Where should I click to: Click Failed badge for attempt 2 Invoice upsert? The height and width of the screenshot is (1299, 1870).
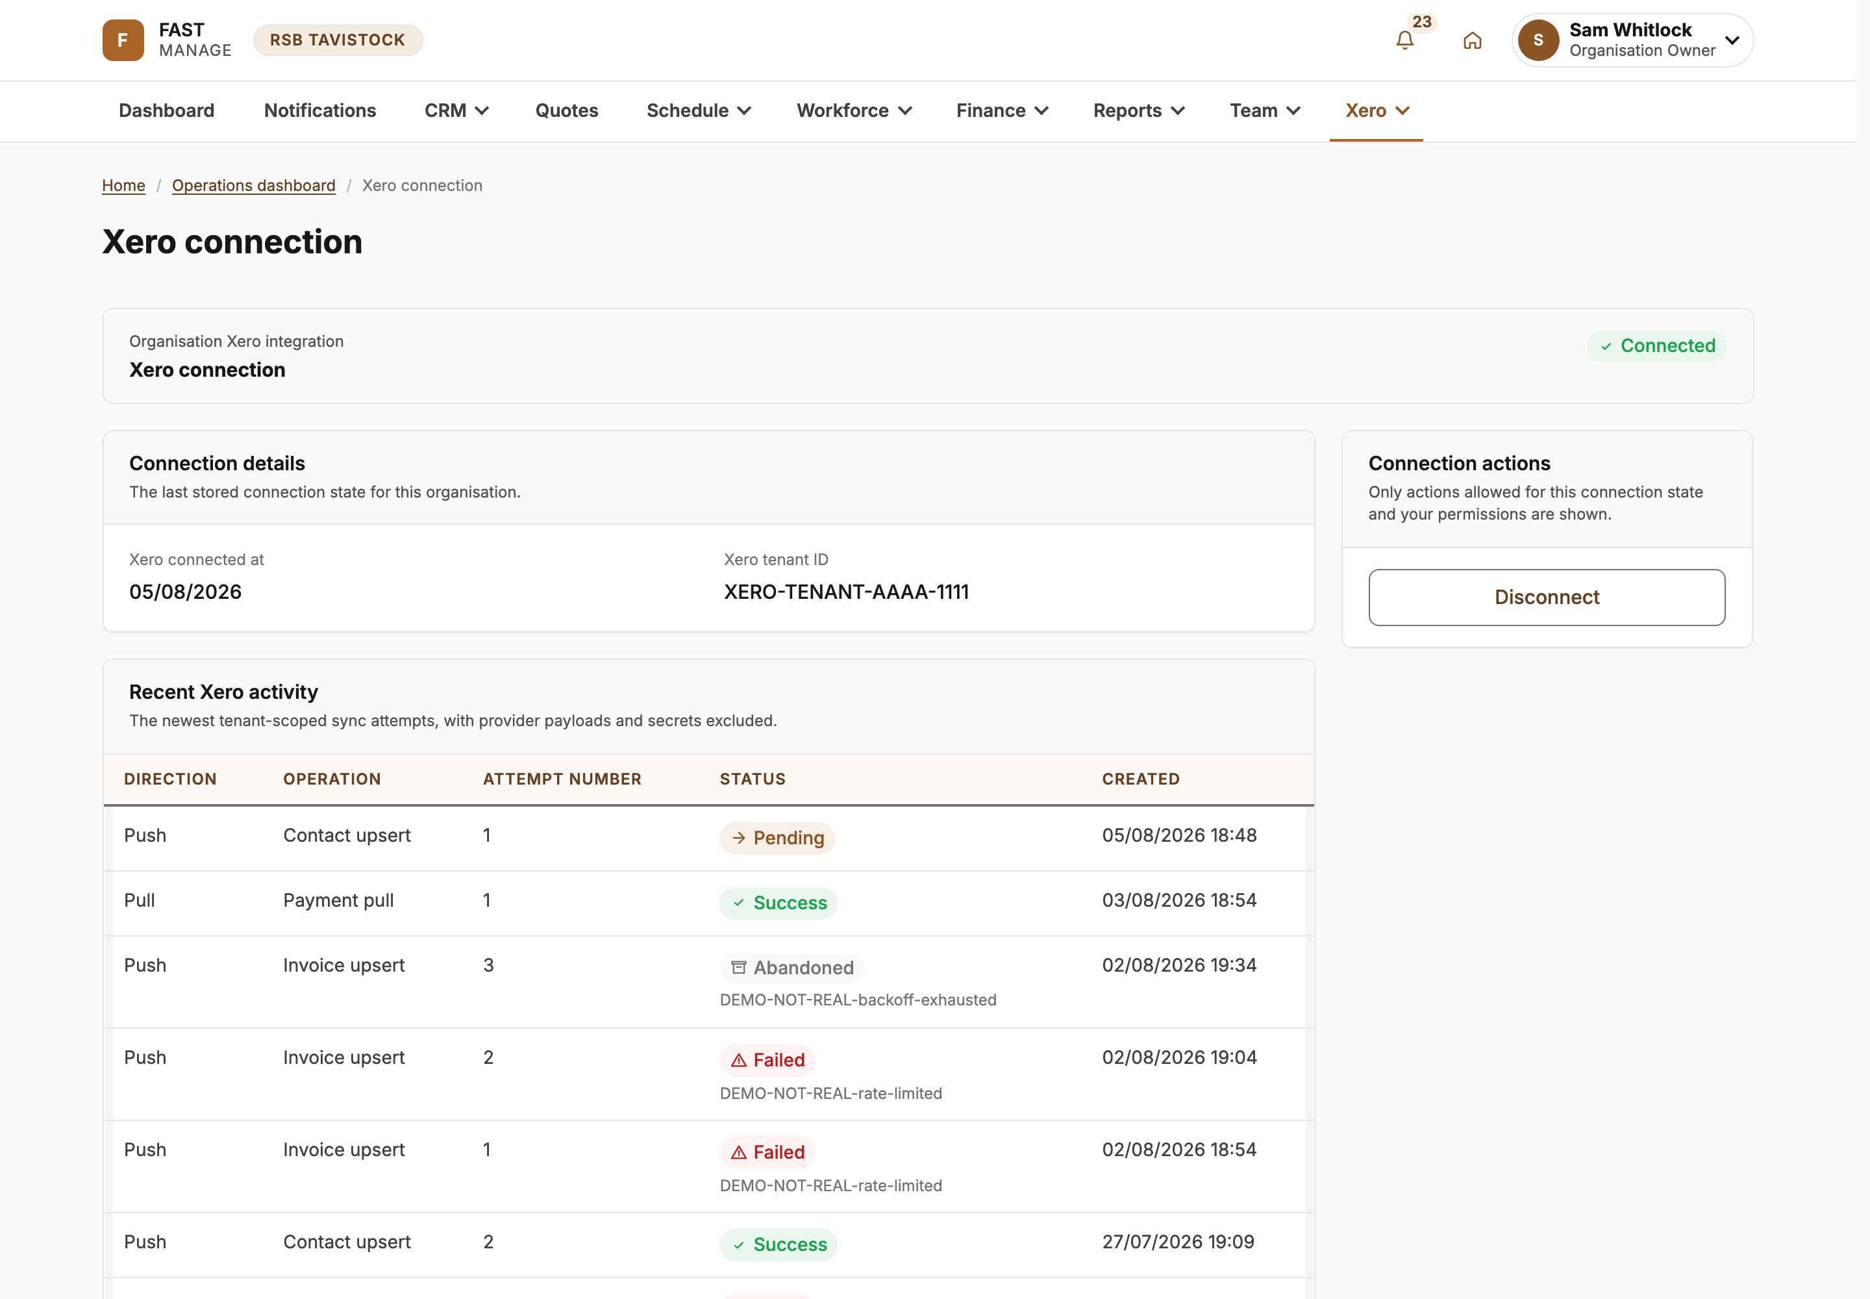(x=767, y=1061)
